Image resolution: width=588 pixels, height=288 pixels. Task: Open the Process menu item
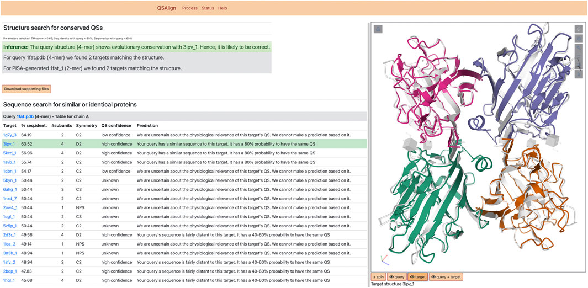click(190, 8)
